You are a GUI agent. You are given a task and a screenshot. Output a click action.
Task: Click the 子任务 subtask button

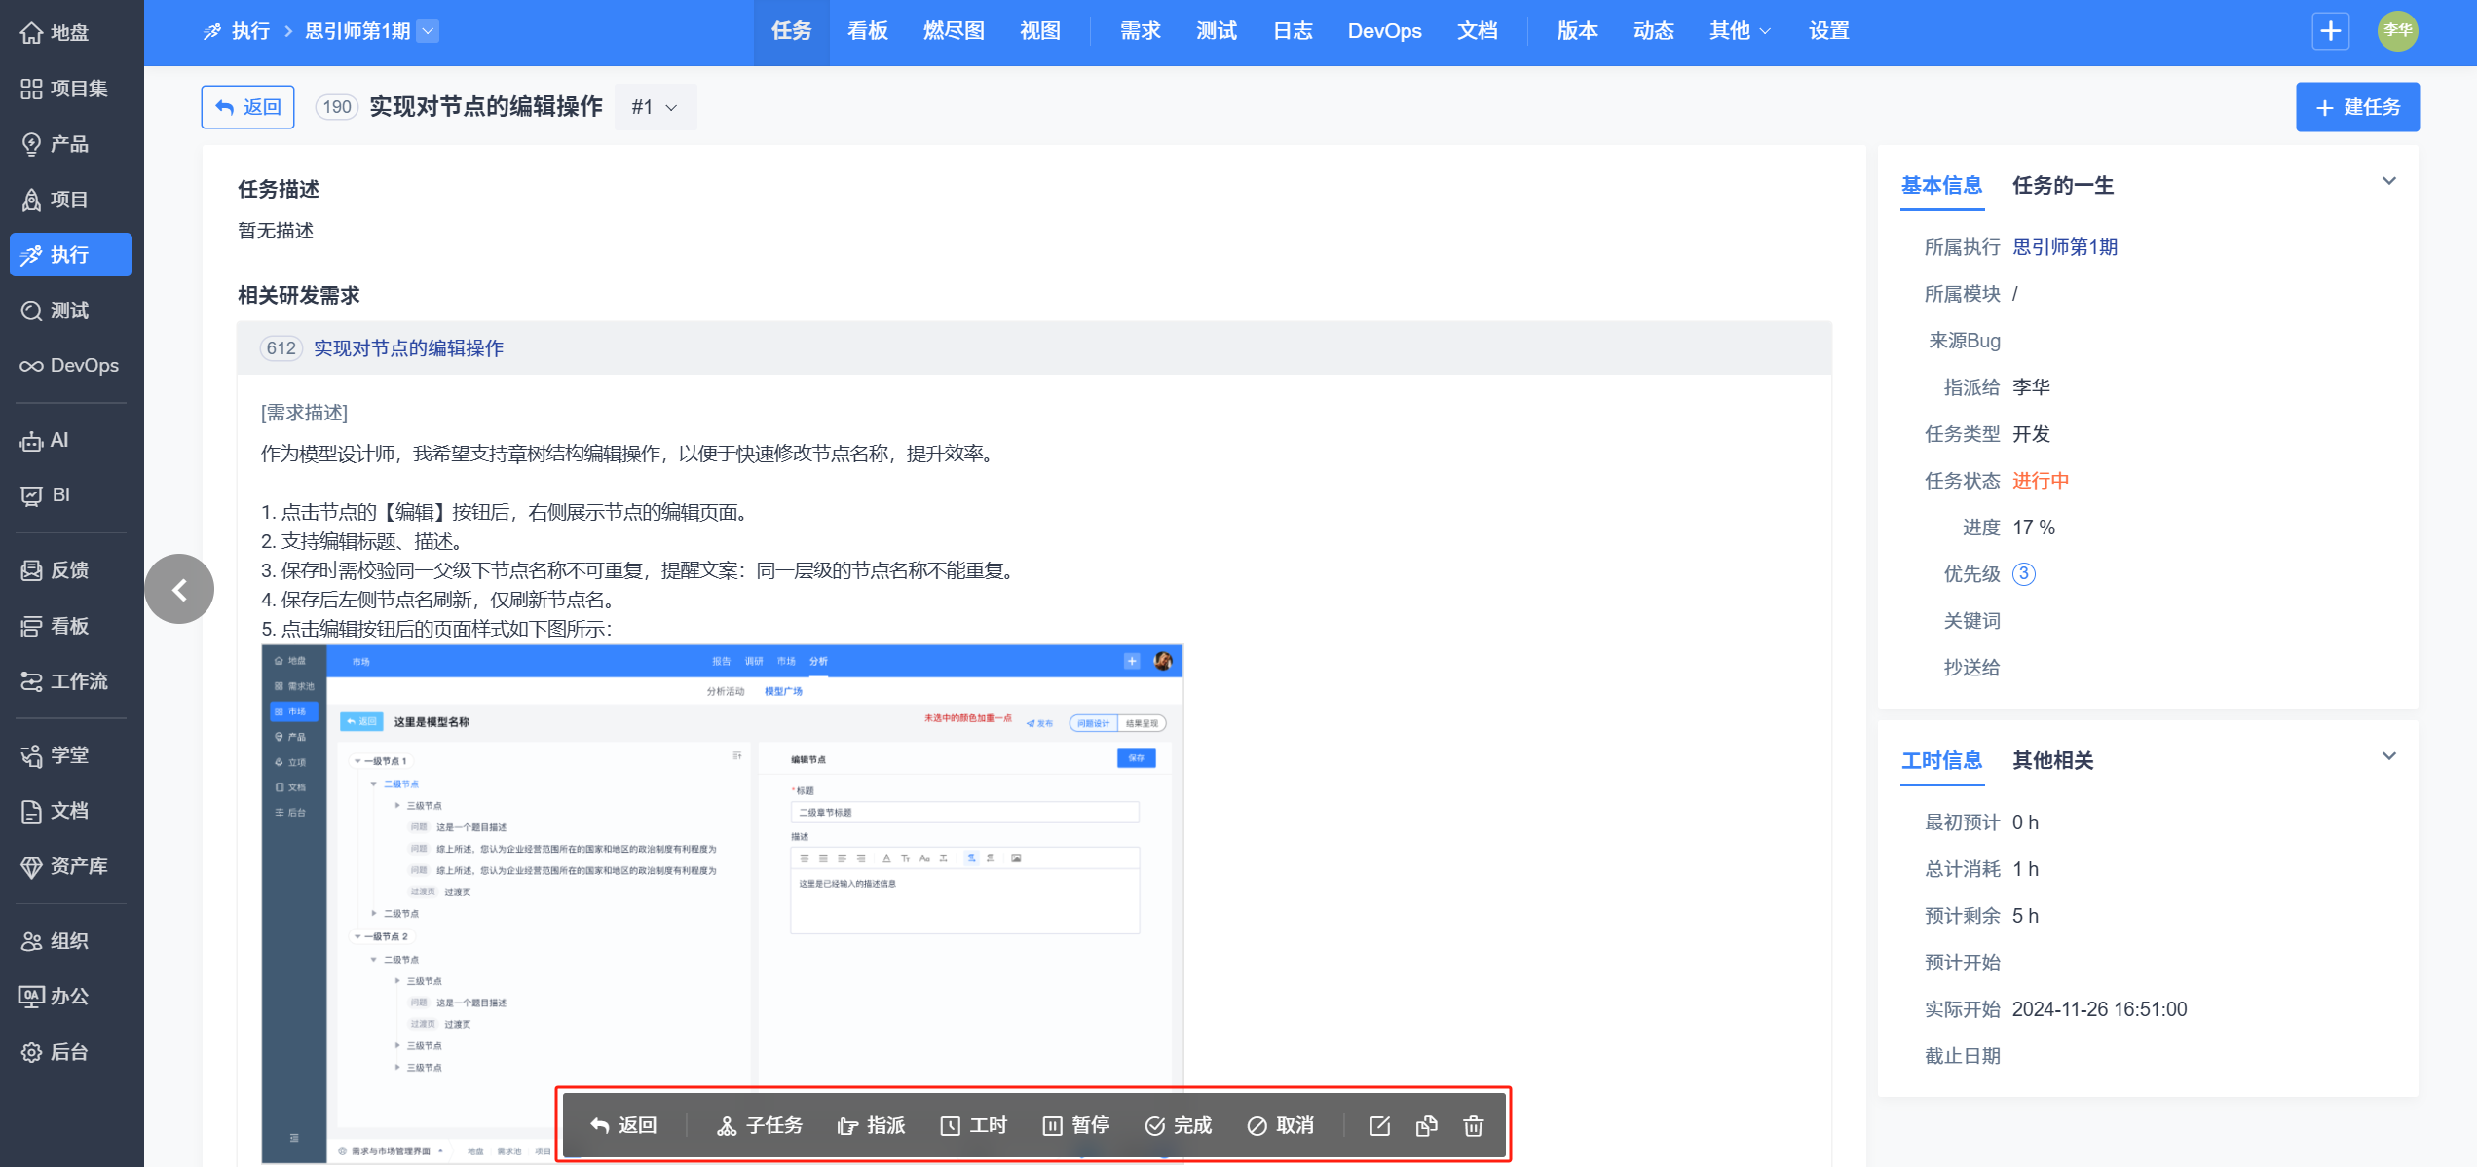(x=761, y=1126)
